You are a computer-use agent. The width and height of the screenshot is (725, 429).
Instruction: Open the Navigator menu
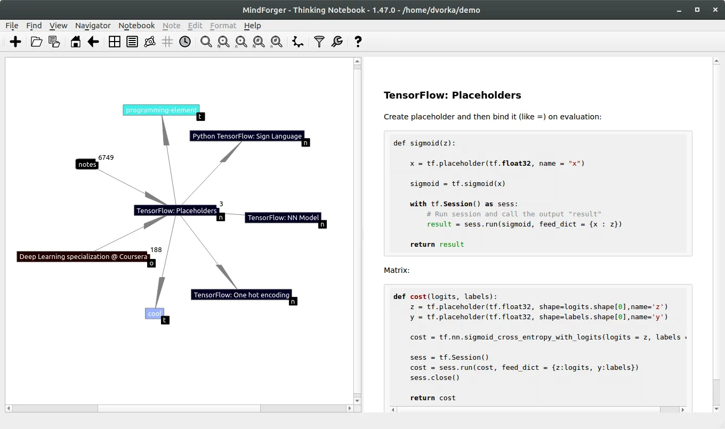[x=93, y=25]
